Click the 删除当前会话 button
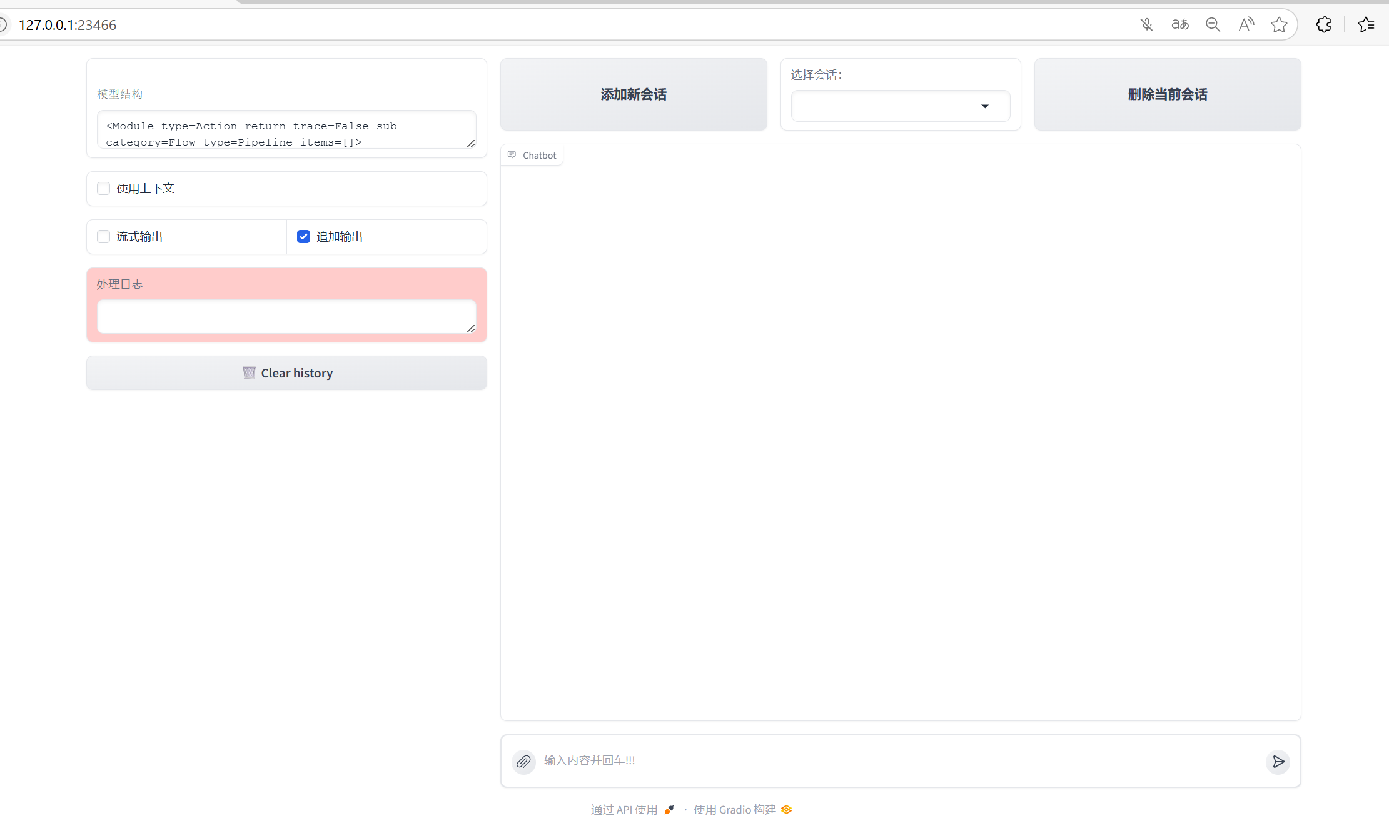Image resolution: width=1389 pixels, height=816 pixels. (1167, 94)
